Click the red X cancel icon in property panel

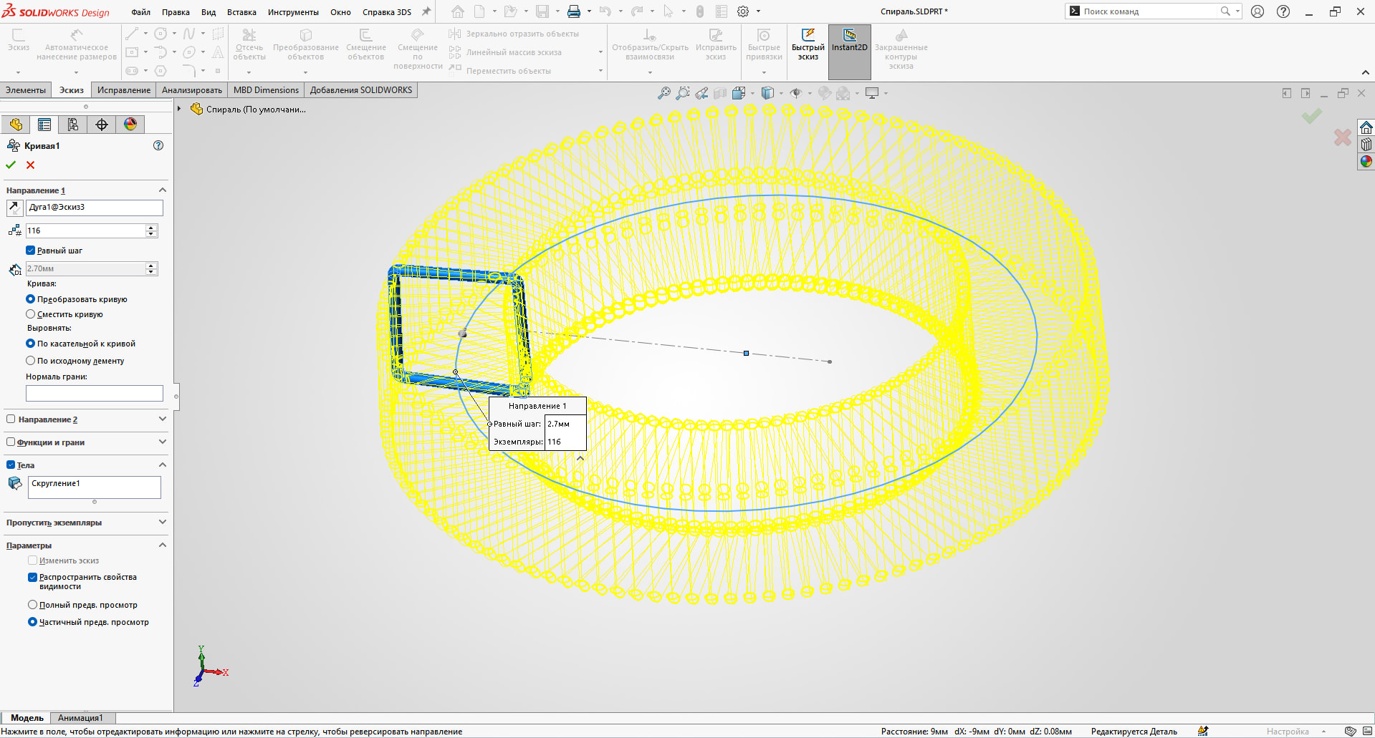point(30,165)
